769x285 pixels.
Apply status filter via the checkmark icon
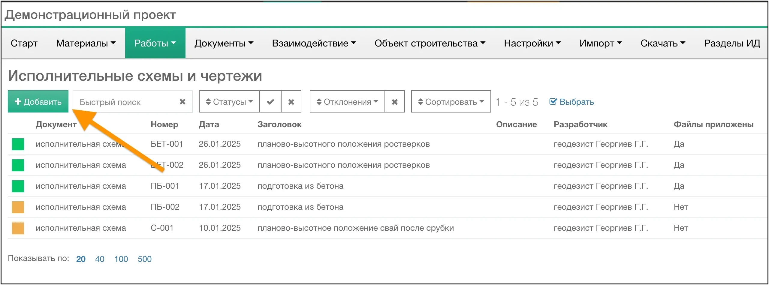(270, 102)
